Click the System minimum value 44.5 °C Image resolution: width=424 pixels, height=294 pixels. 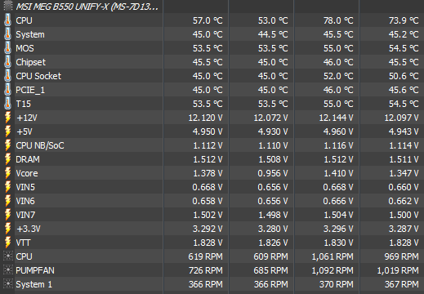[x=273, y=34]
